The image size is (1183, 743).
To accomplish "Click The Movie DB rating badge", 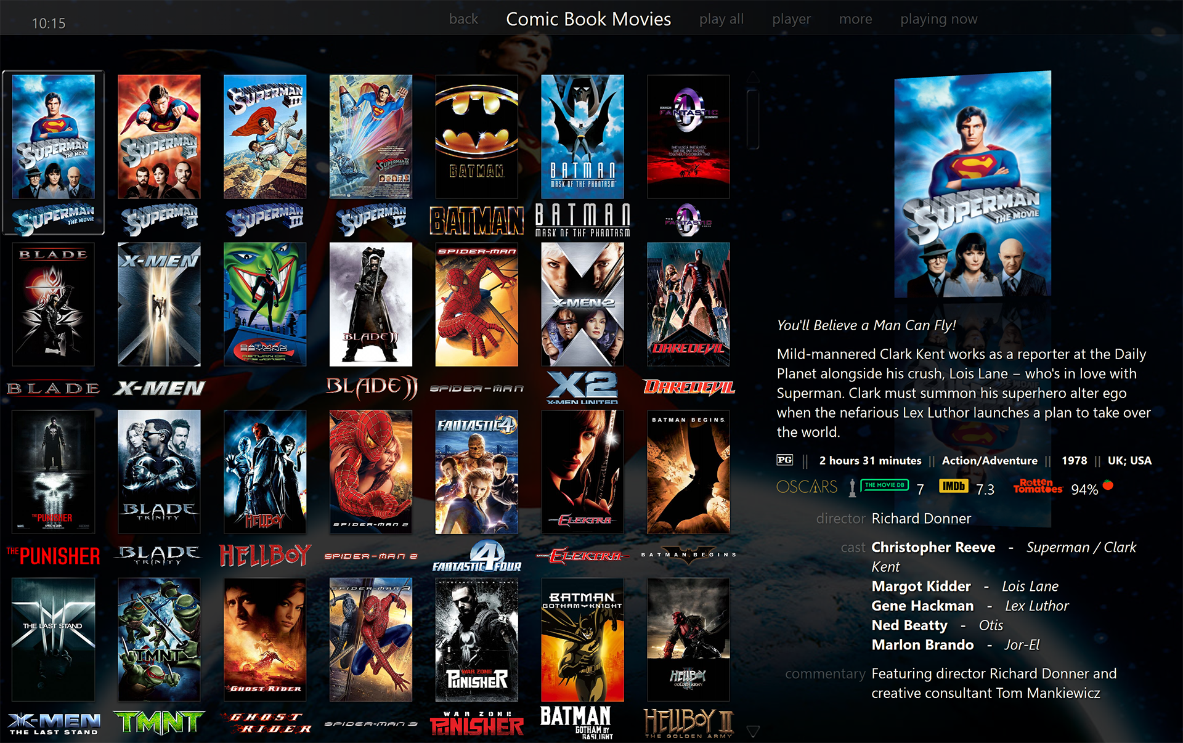I will 885,485.
